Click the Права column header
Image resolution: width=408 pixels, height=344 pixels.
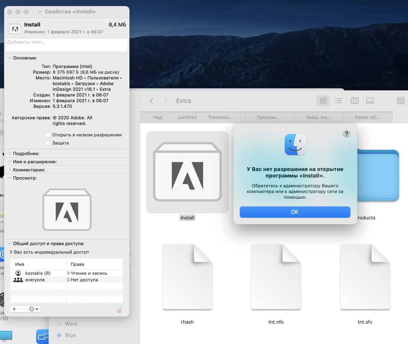pos(77,264)
